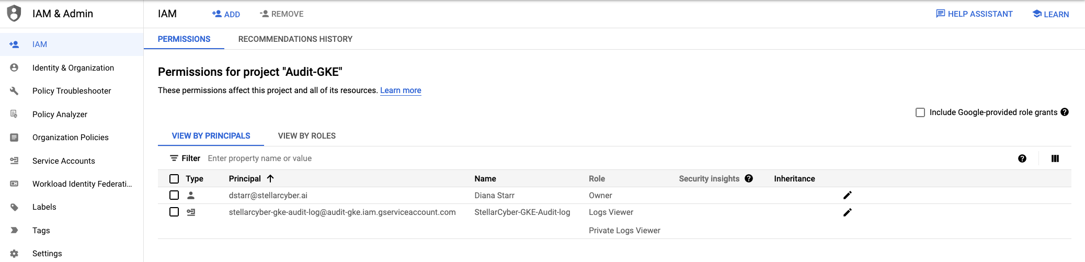Click the help icon beside Security insights
Image resolution: width=1085 pixels, height=262 pixels.
click(x=749, y=178)
